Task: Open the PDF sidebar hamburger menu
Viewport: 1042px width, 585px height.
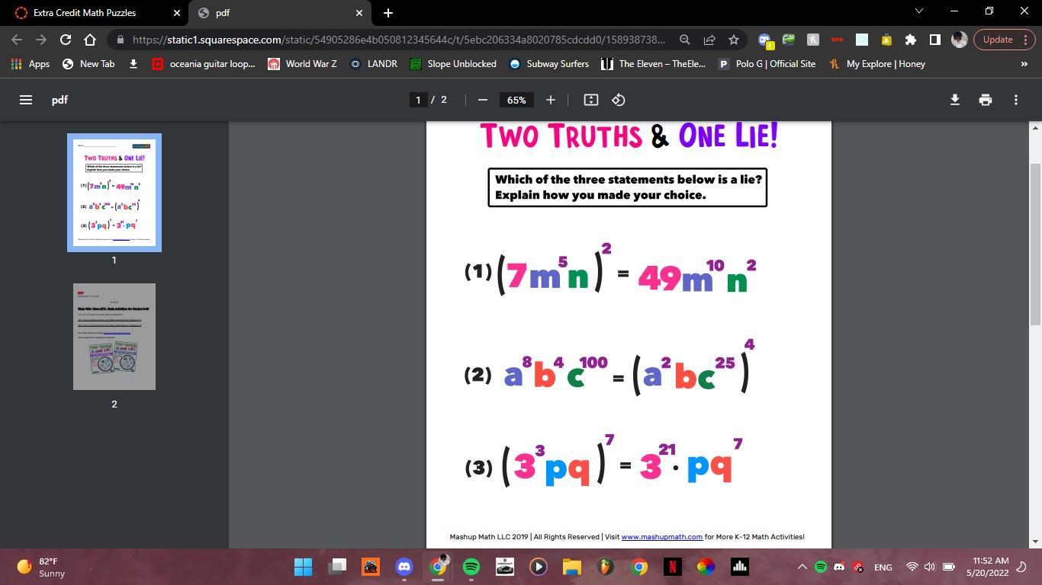Action: click(25, 100)
